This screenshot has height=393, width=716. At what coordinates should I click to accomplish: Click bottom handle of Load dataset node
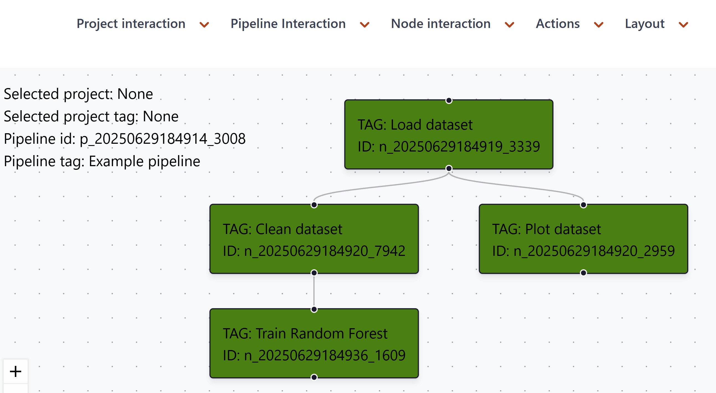point(449,168)
